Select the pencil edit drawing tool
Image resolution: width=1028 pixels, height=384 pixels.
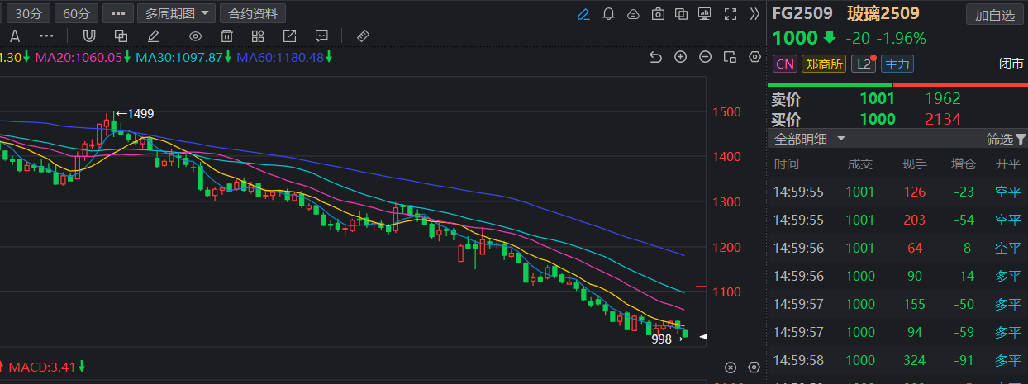(153, 36)
